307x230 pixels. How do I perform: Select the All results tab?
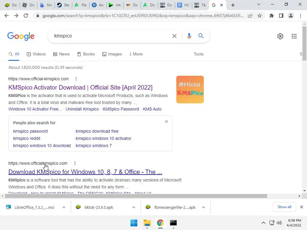pos(14,54)
